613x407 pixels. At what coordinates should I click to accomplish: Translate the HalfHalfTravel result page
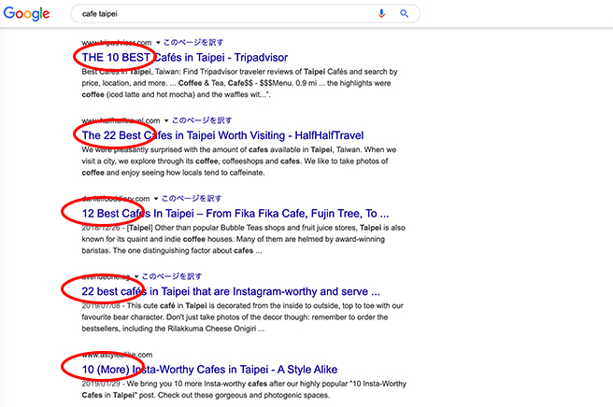click(202, 120)
